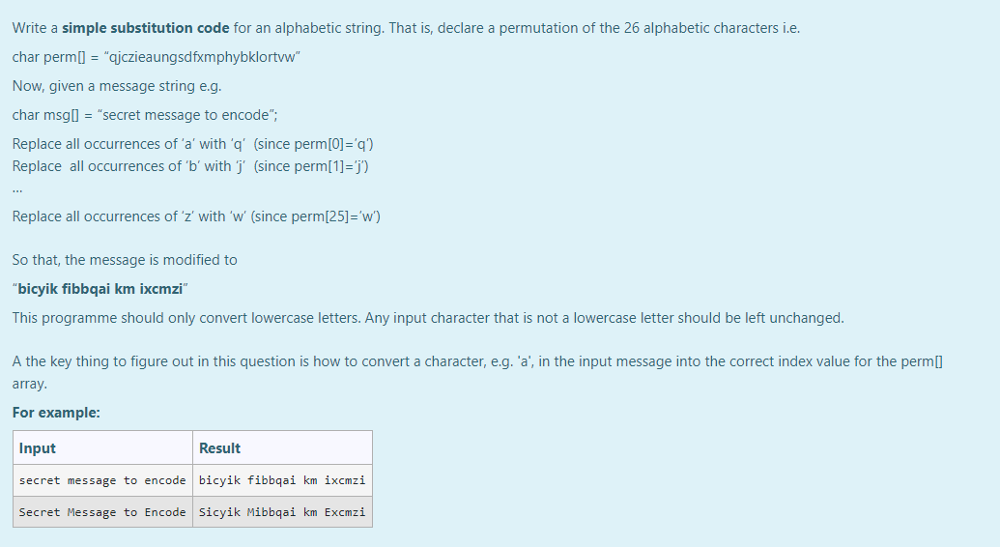Click the bold 'simple substitution code' text

click(x=145, y=28)
